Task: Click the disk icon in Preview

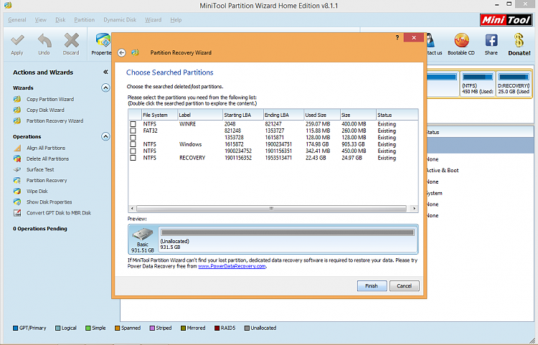Action: point(143,235)
